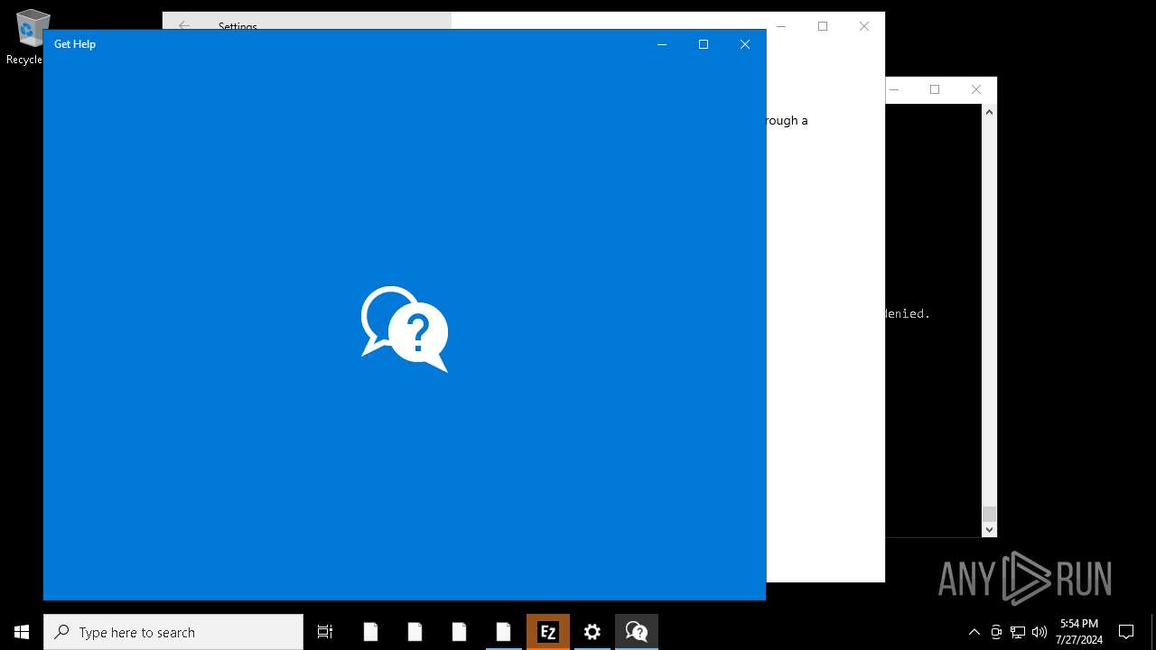
Task: Click the console scrollbar down arrow
Action: (989, 530)
